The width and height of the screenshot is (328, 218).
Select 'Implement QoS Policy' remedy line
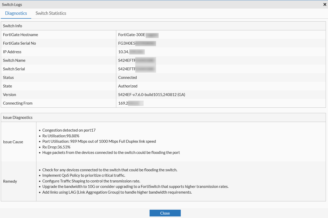(x=84, y=176)
